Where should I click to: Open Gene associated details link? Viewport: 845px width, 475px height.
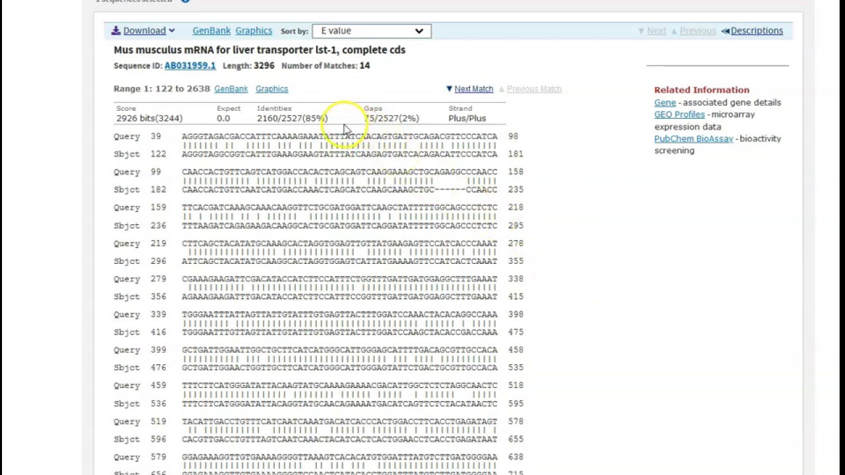click(x=665, y=102)
